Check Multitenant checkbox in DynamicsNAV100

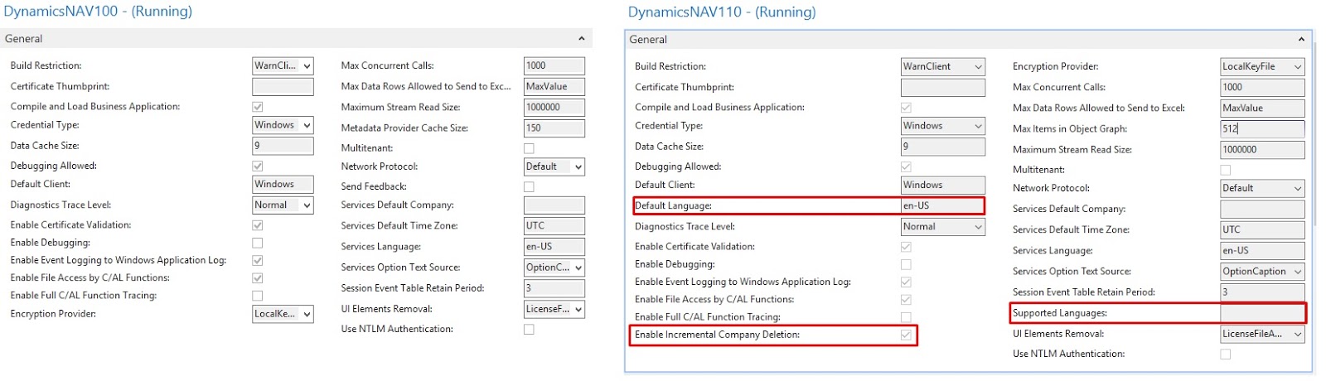tap(529, 148)
